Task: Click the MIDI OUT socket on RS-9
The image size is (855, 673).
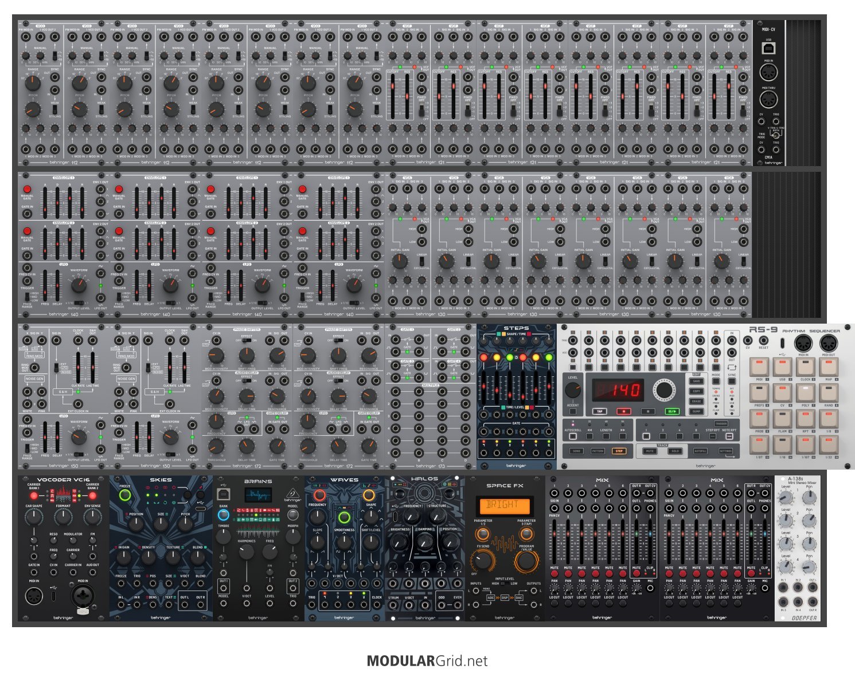Action: pos(828,344)
